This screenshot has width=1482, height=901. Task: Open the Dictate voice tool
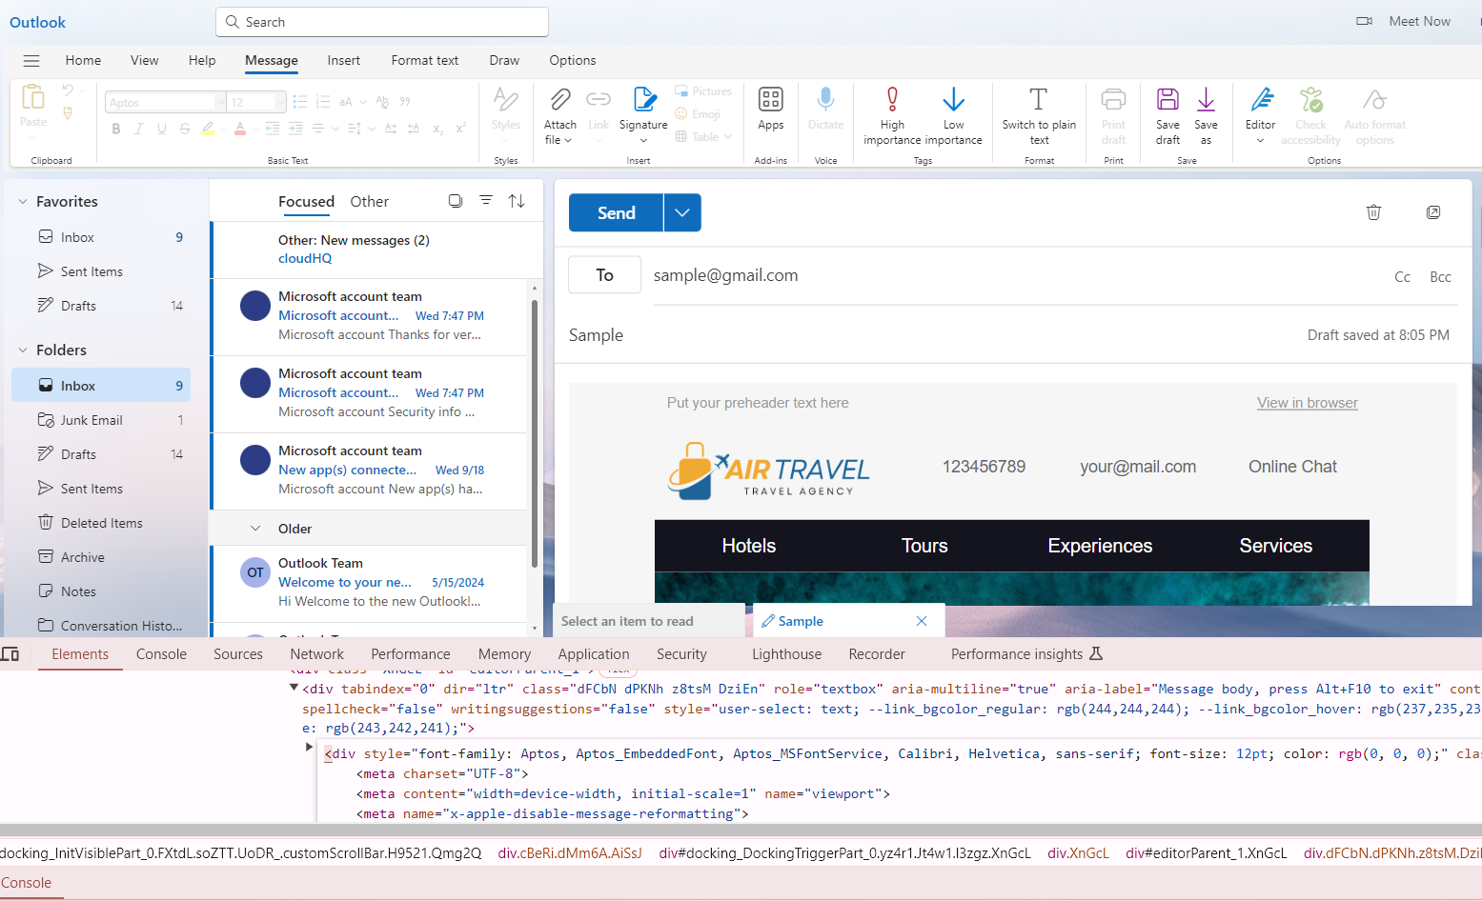[825, 114]
